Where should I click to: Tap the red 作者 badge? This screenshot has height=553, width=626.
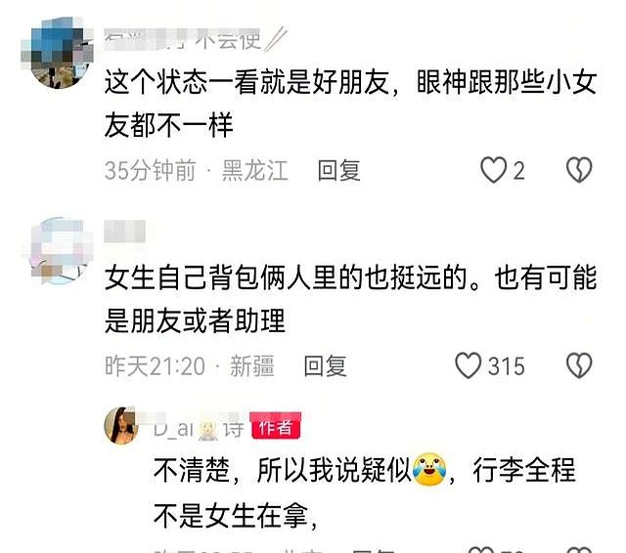(x=276, y=428)
